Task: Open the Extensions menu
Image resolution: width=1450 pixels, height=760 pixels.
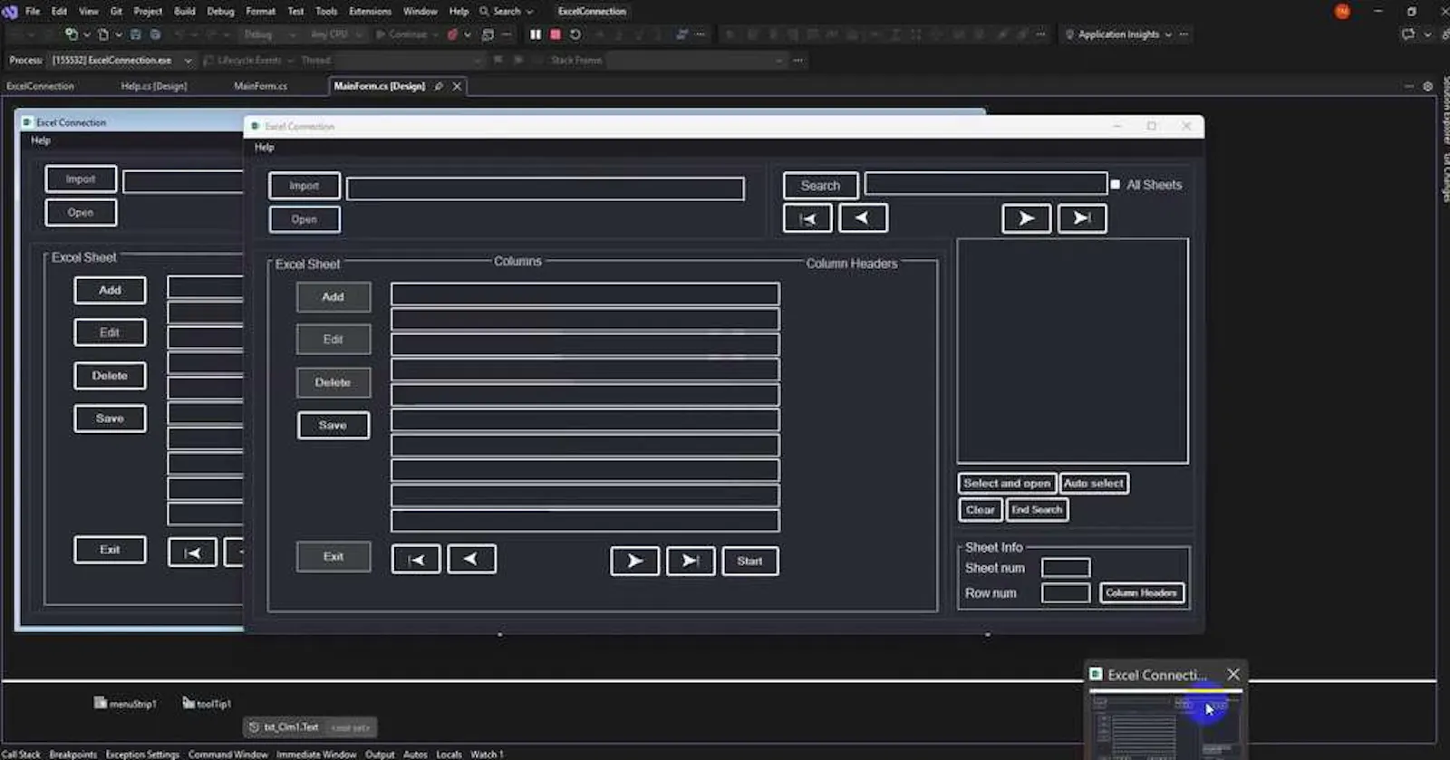Action: point(370,11)
